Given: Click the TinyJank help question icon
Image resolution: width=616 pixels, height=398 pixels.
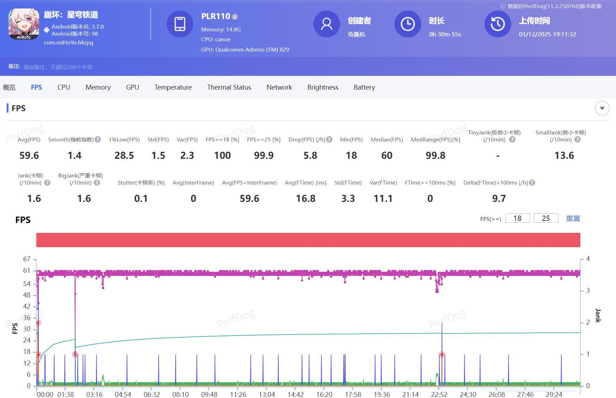Looking at the screenshot, I should pos(512,139).
